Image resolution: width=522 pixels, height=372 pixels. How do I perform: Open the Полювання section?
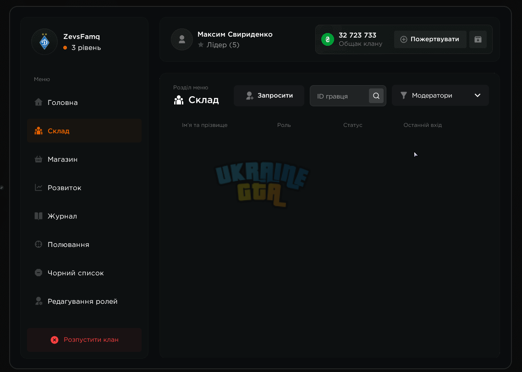tap(84, 245)
